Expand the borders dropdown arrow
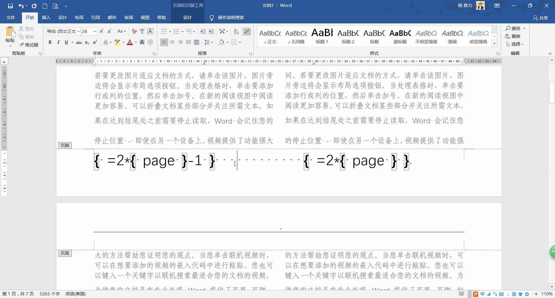 [x=240, y=42]
